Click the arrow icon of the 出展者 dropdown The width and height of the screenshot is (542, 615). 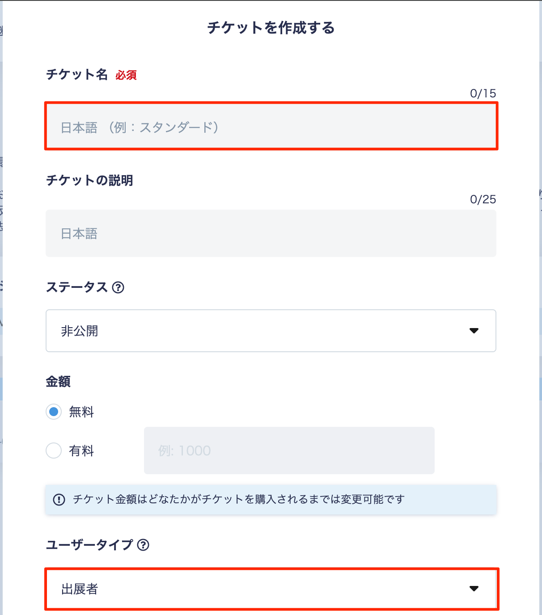point(474,588)
